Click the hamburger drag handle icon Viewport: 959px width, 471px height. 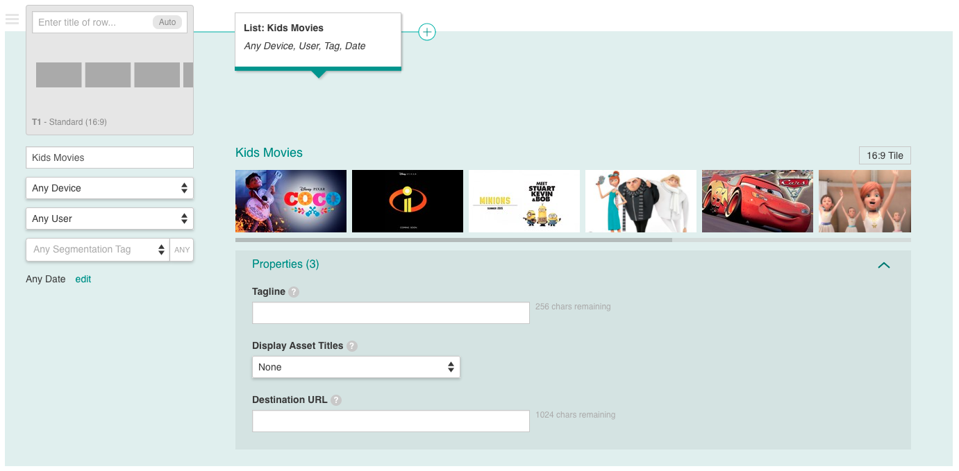[x=12, y=19]
